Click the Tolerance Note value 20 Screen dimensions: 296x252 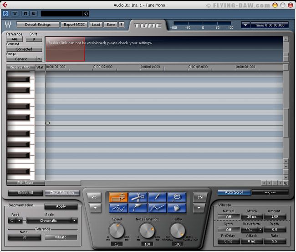tap(24, 237)
